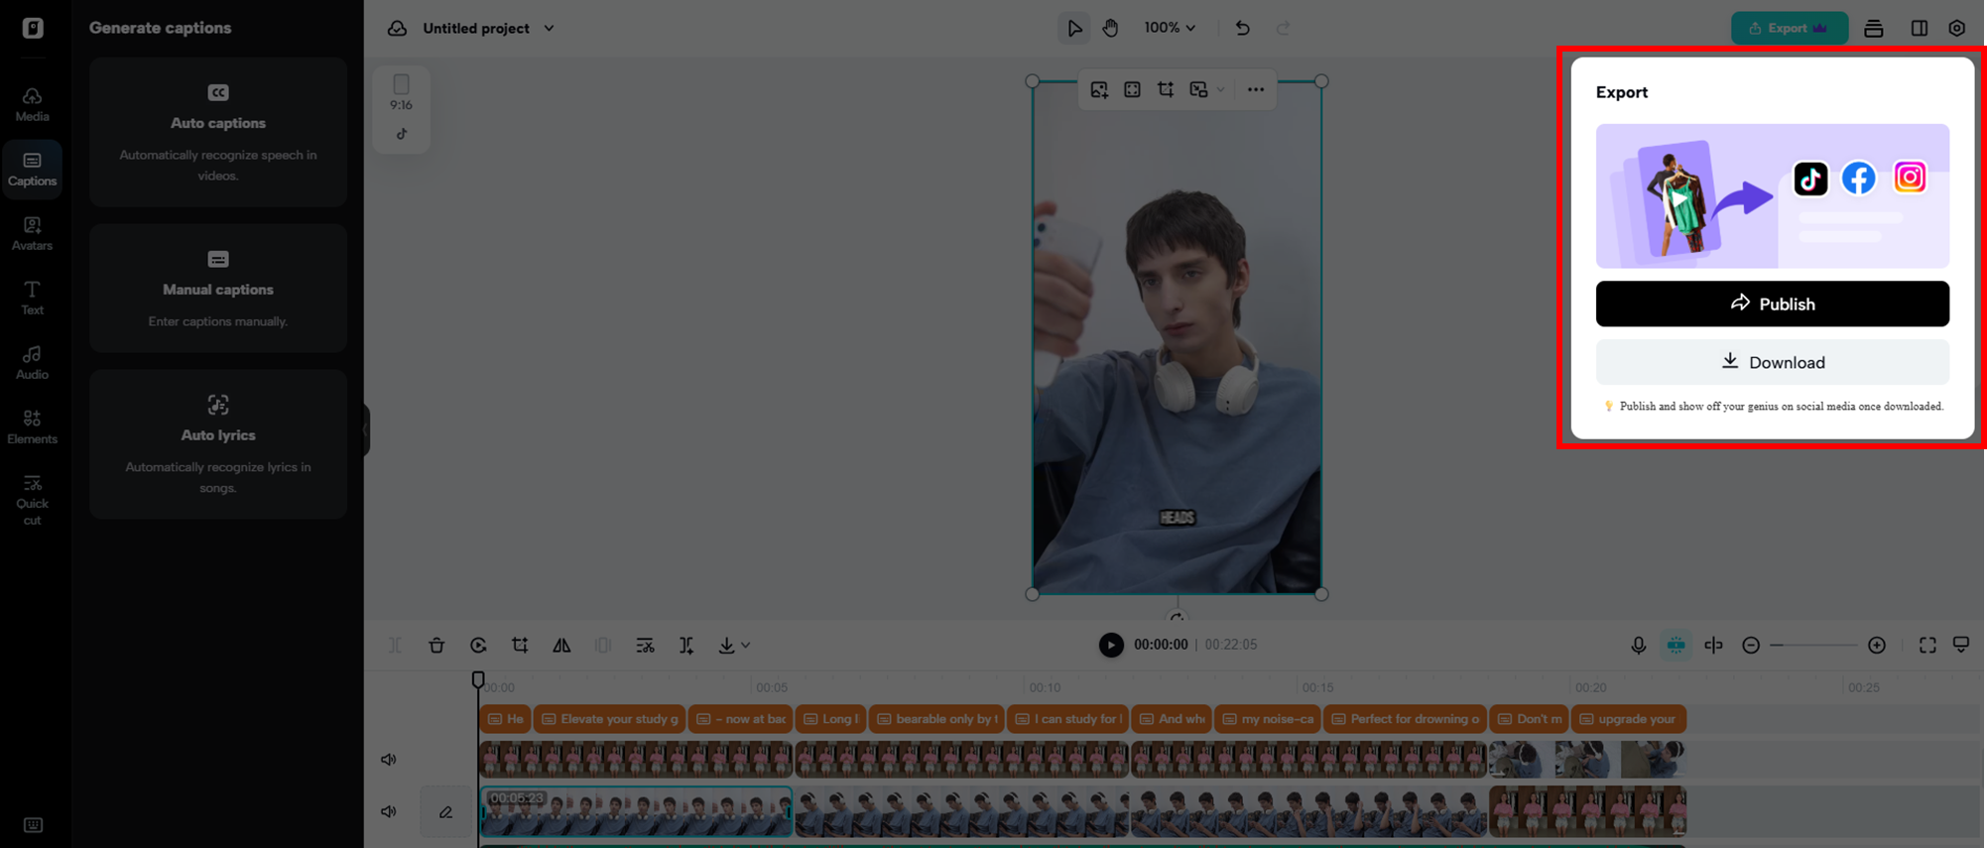
Task: Choose the Manual captions option
Action: (218, 288)
